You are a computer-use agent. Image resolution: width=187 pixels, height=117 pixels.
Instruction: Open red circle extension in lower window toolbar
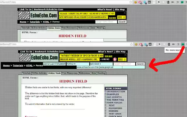pyautogui.click(x=141, y=44)
